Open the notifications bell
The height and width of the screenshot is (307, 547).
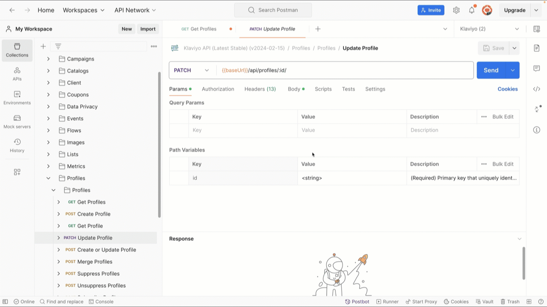coord(472,10)
